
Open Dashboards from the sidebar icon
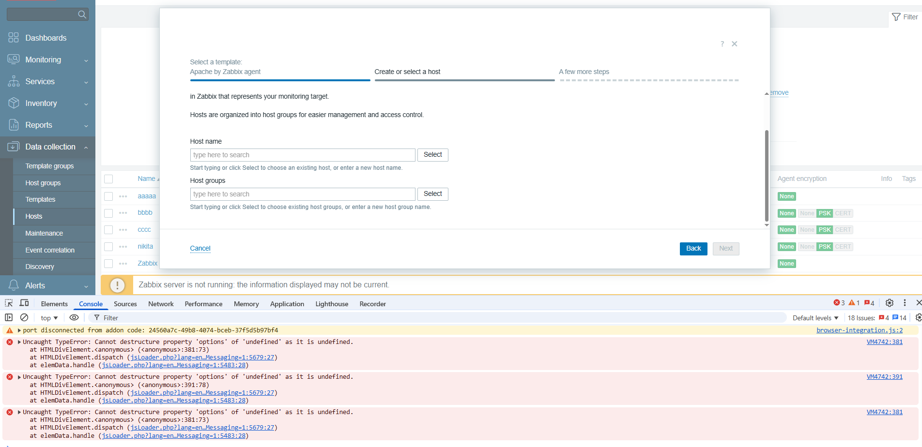[14, 38]
